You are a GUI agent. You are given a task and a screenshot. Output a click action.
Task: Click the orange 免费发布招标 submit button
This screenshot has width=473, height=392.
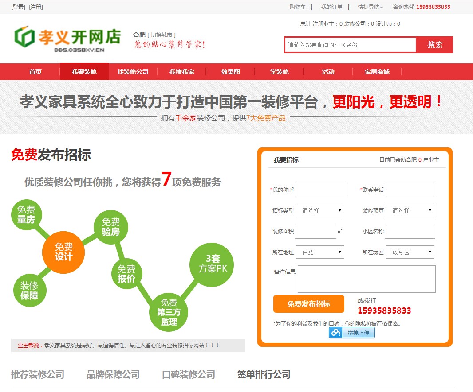(x=308, y=304)
